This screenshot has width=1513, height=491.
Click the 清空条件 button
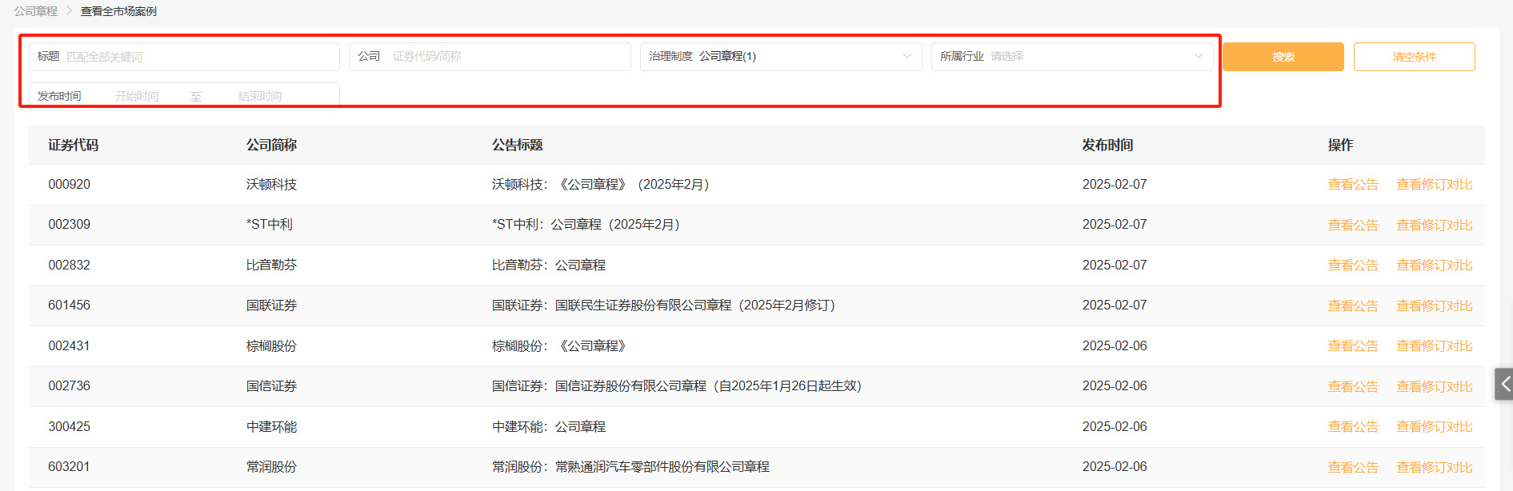click(1415, 57)
